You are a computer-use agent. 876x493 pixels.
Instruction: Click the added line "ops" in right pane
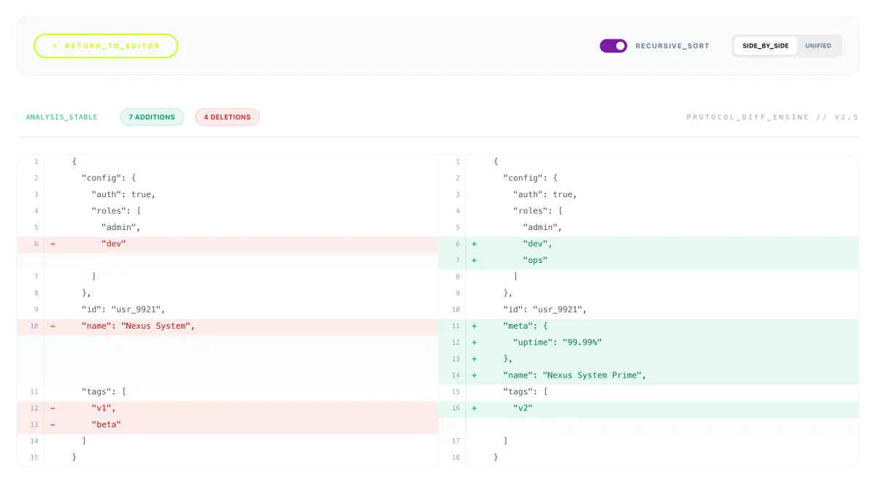coord(649,260)
